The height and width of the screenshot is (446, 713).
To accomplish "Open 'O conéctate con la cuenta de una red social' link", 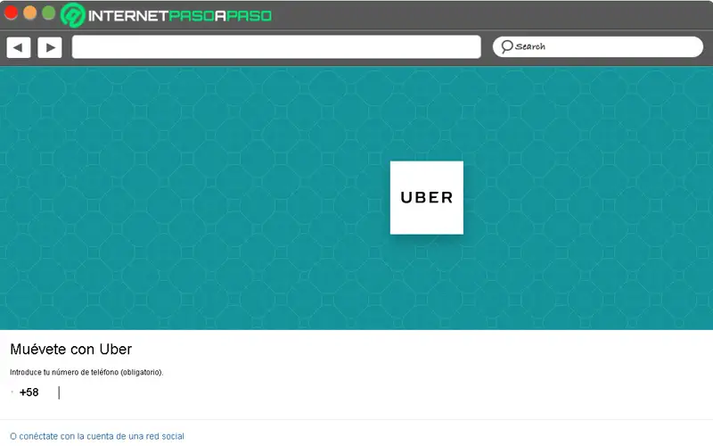I will coord(97,436).
